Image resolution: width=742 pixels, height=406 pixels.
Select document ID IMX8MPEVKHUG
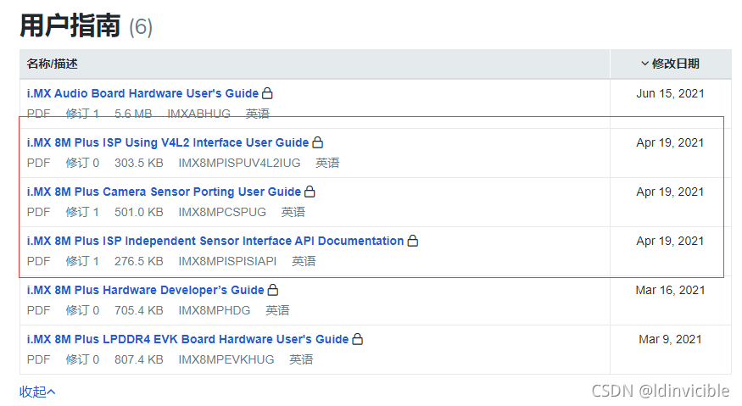[226, 359]
